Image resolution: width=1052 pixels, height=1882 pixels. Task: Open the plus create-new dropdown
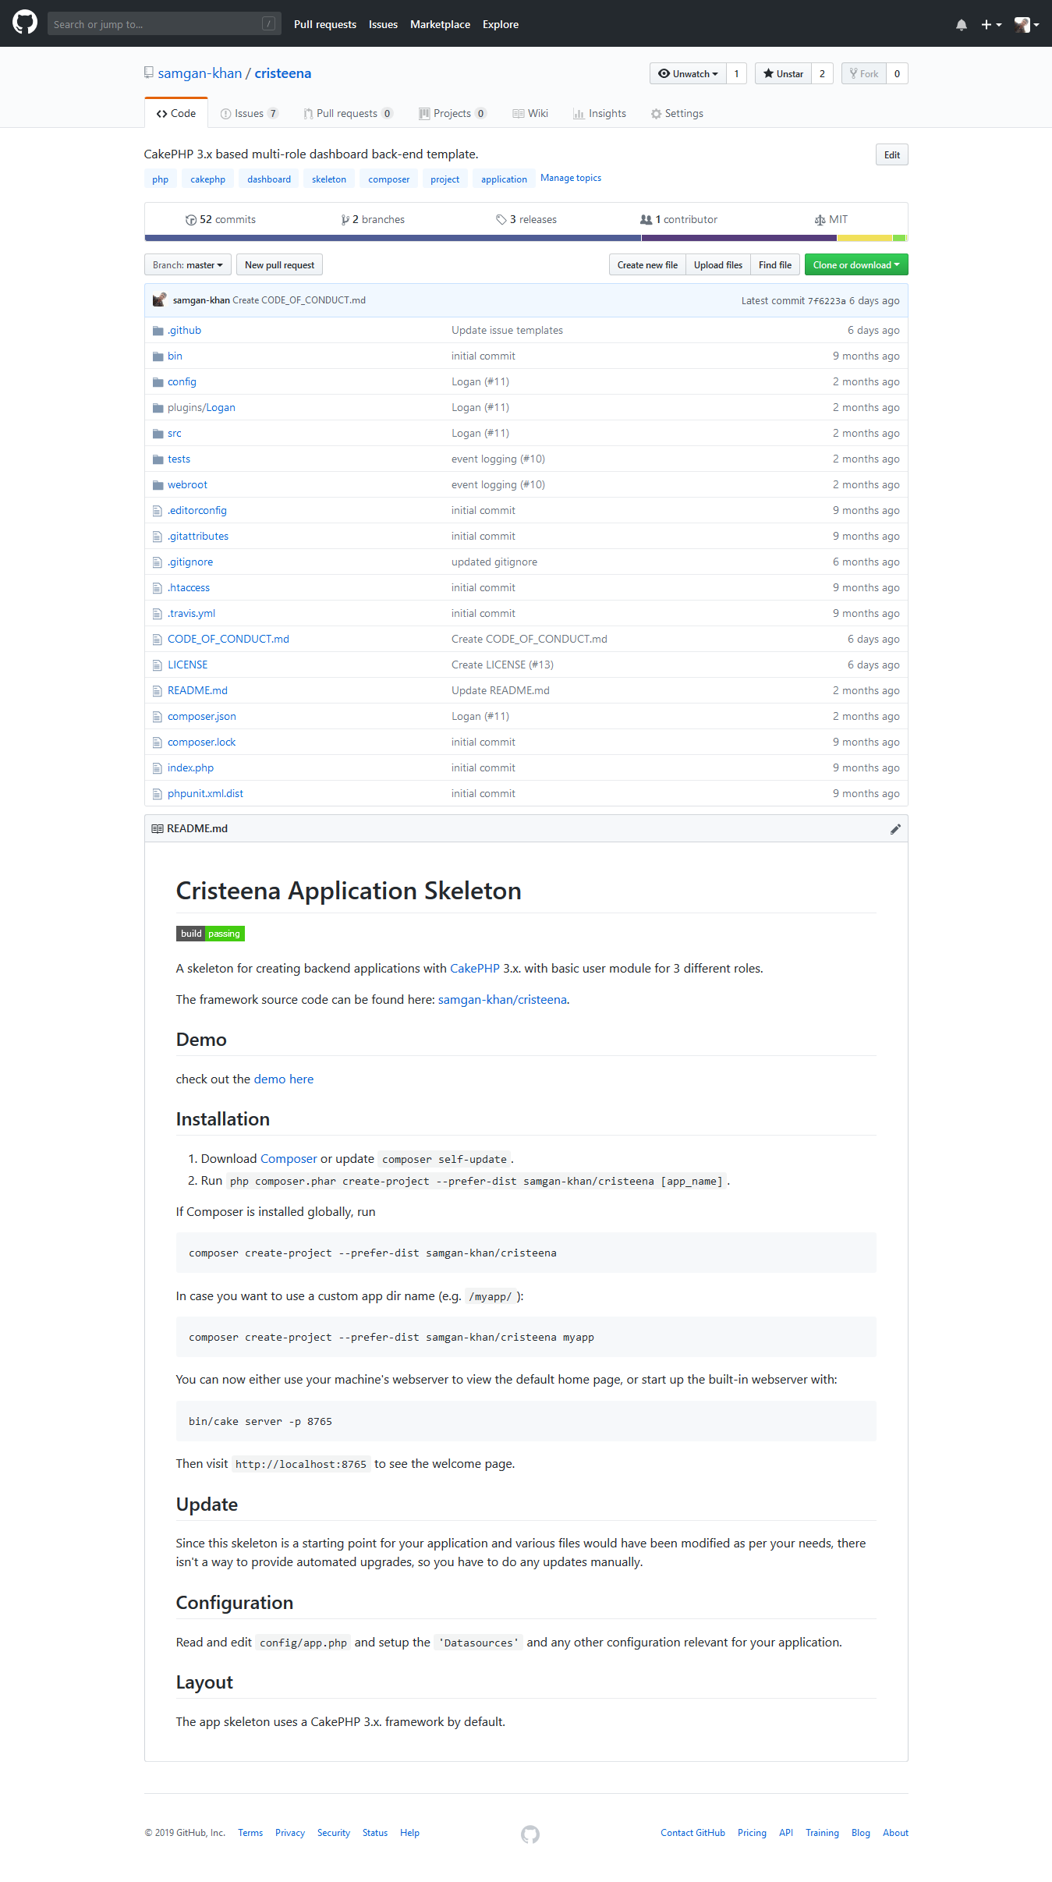coord(990,25)
